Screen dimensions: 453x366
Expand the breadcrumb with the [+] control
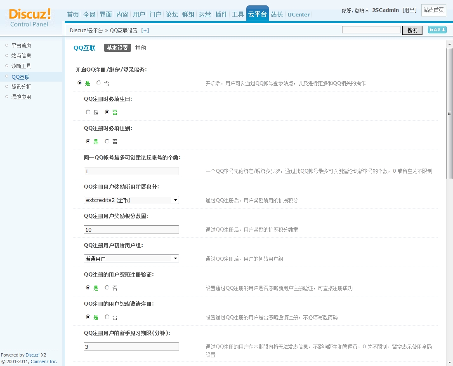pyautogui.click(x=145, y=30)
